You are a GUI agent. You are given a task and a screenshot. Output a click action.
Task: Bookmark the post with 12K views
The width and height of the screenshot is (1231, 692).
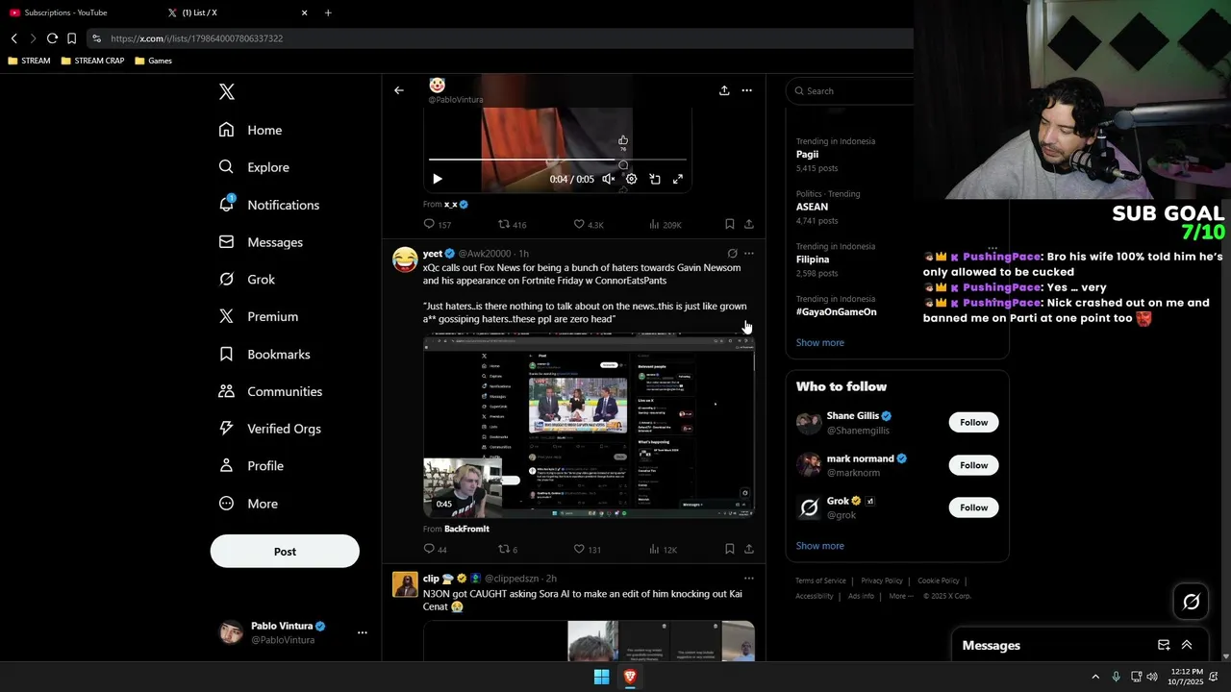coord(730,549)
